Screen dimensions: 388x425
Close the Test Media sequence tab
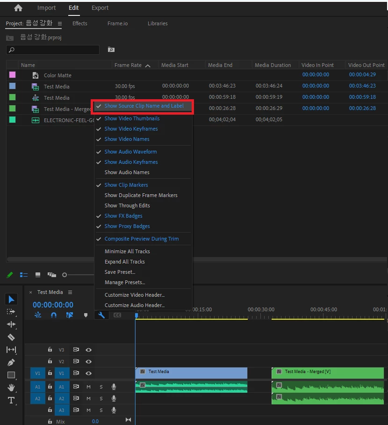tap(30, 292)
